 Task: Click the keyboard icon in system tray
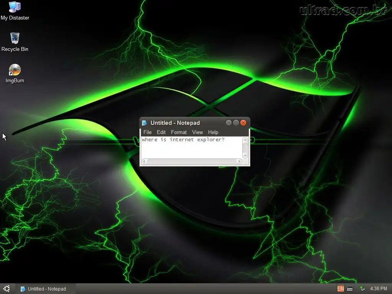point(350,289)
